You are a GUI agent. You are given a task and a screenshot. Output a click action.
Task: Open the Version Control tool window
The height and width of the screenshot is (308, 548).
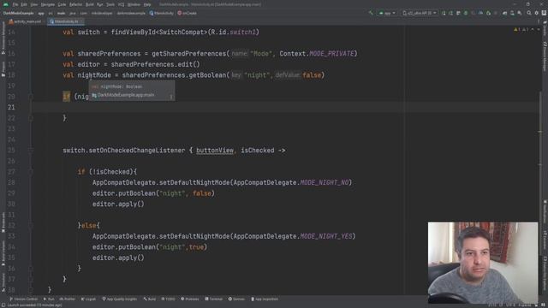23,299
